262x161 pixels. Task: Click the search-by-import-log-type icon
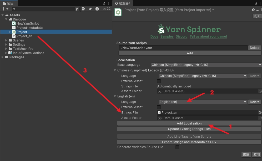[97, 9]
